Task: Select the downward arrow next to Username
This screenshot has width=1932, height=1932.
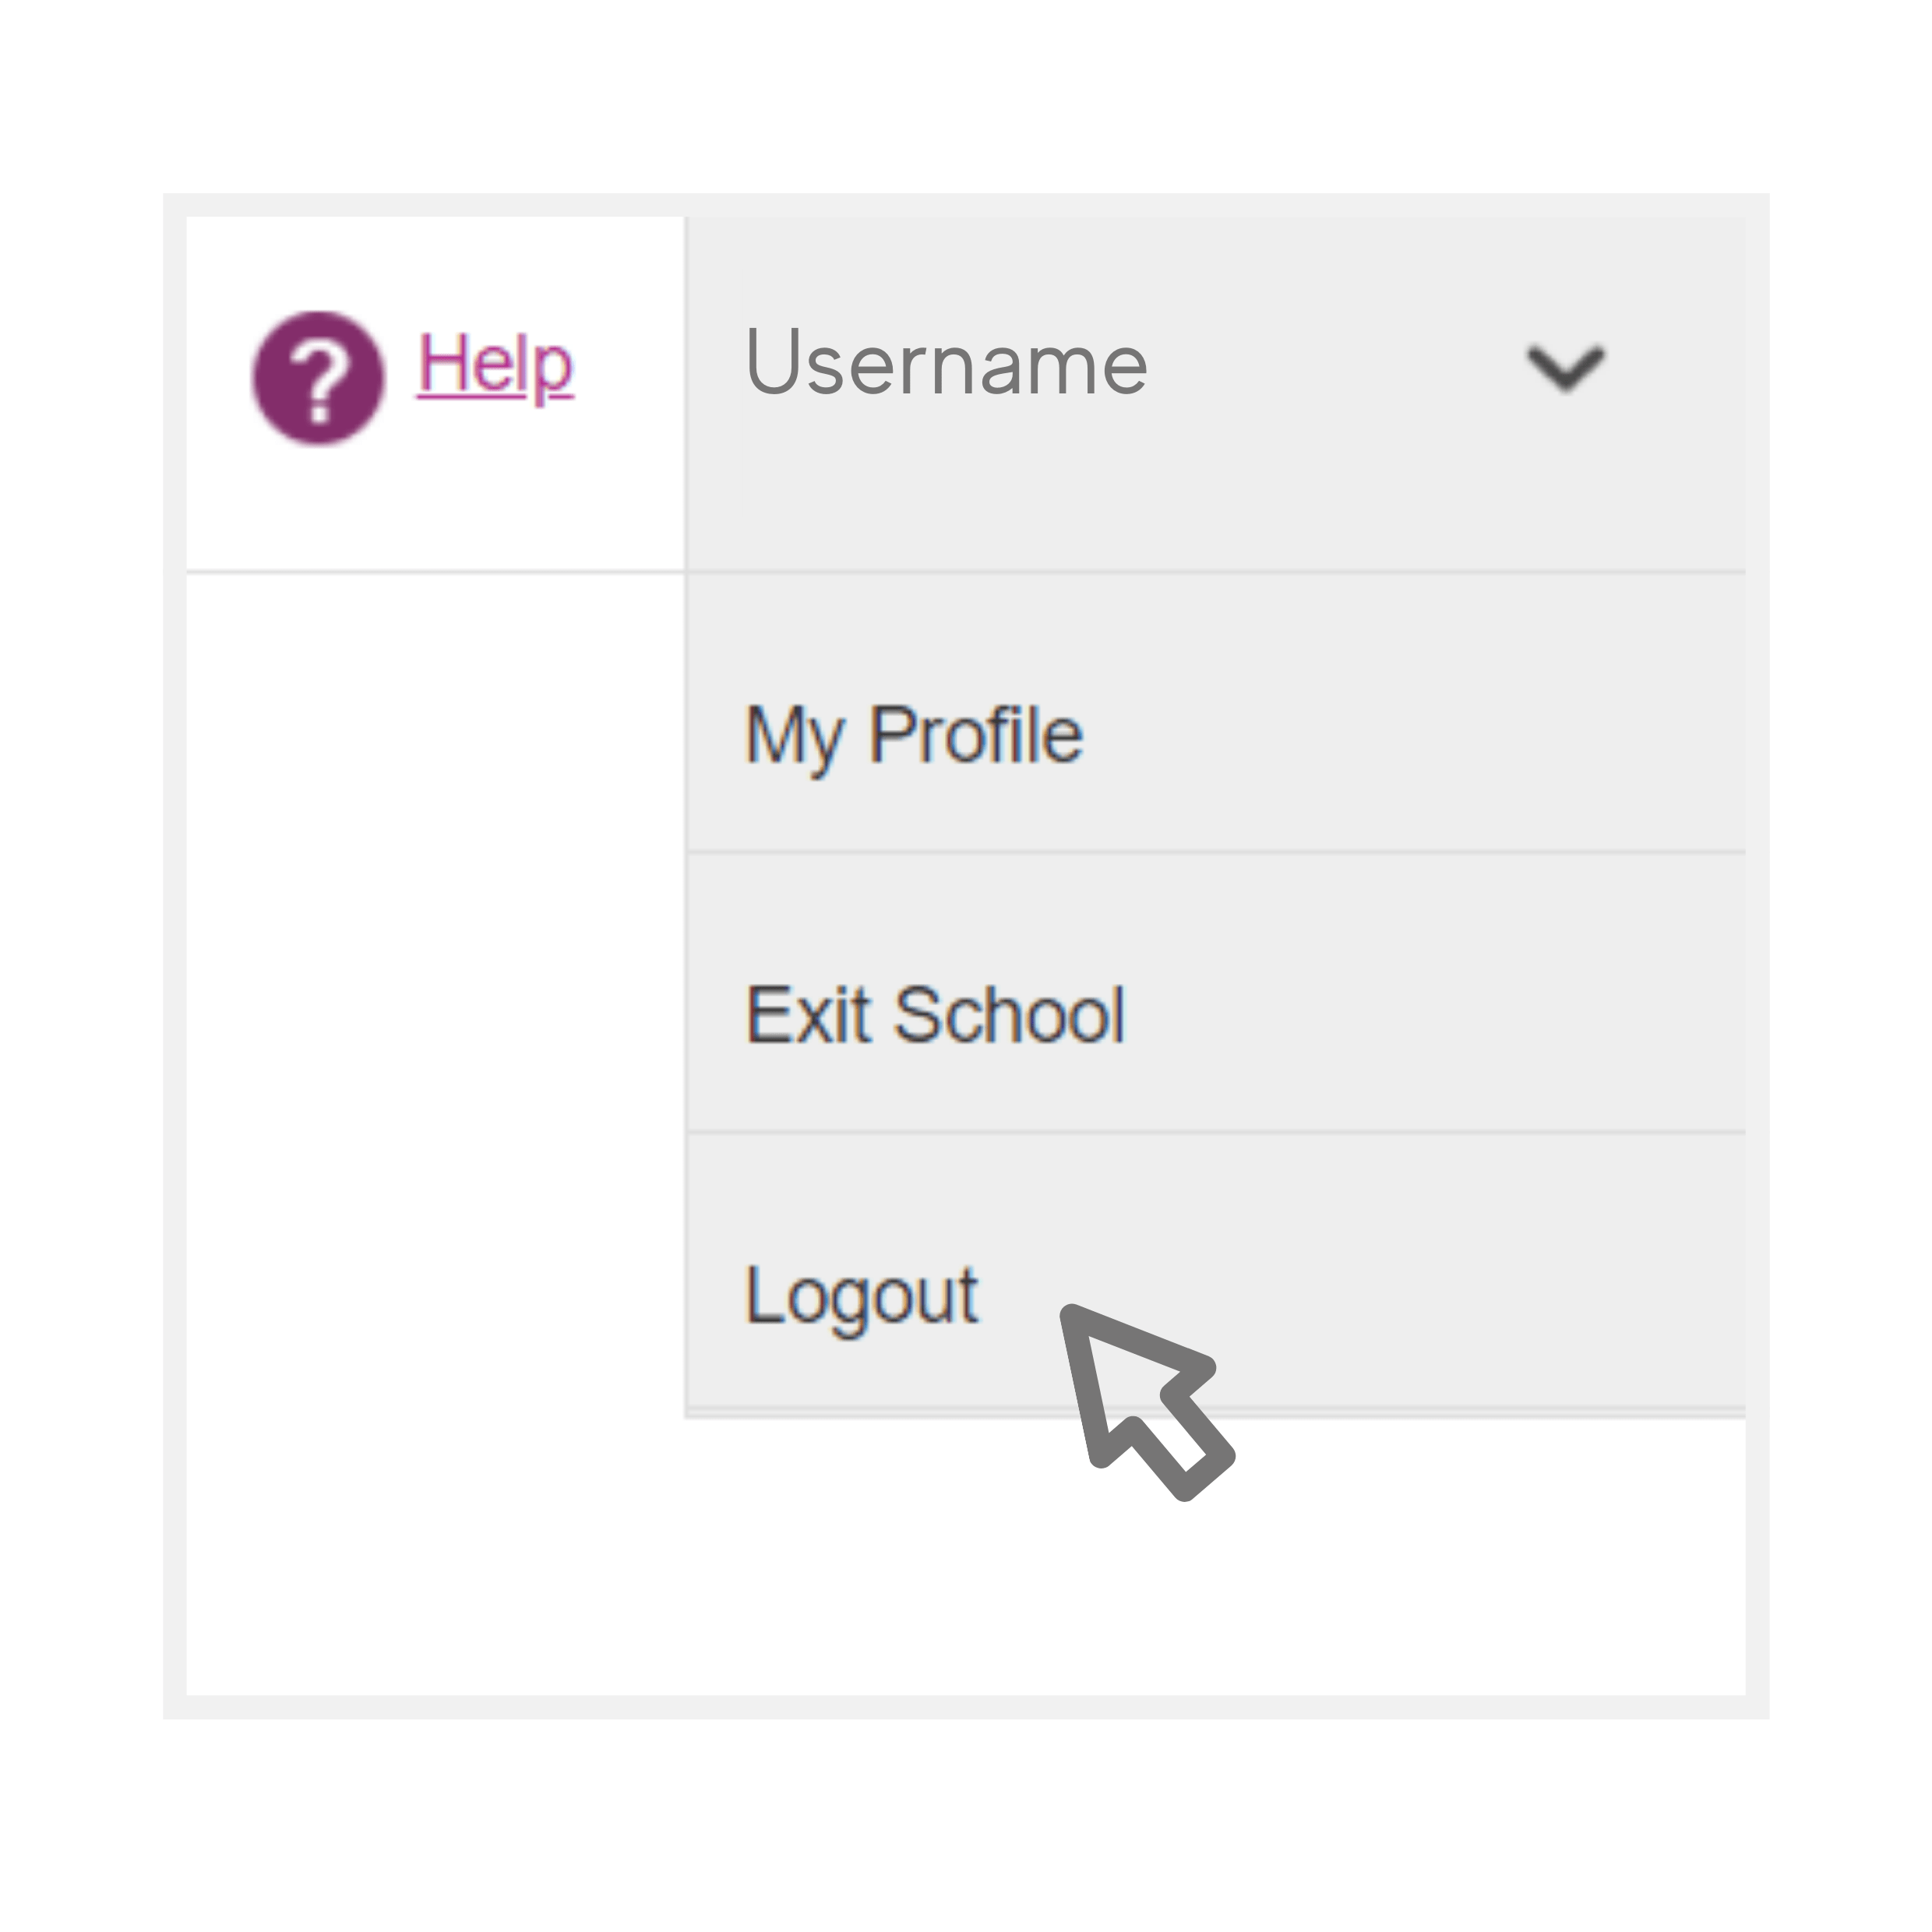Action: click(1565, 366)
